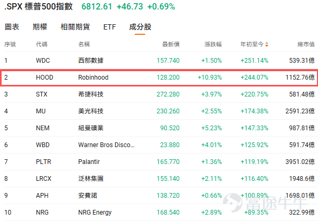Open the 安費諾 stock name

88,196
